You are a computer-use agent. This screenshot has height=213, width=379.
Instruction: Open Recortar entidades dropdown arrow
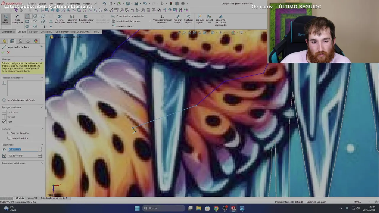click(x=60, y=27)
